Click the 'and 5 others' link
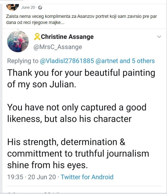The width and height of the screenshot is (167, 194). [137, 61]
